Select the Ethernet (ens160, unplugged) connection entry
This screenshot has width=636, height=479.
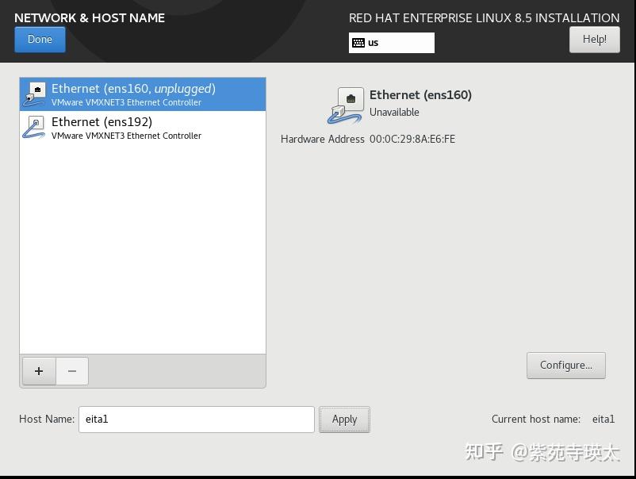pyautogui.click(x=143, y=94)
